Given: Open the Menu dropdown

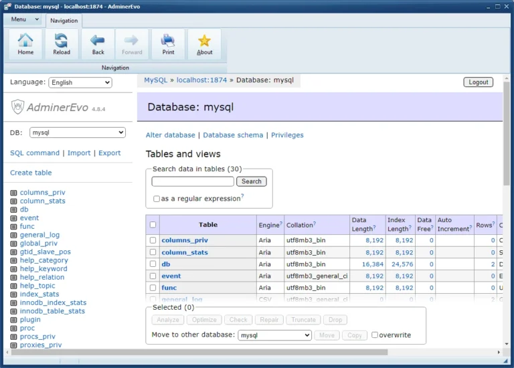Looking at the screenshot, I should tap(25, 19).
